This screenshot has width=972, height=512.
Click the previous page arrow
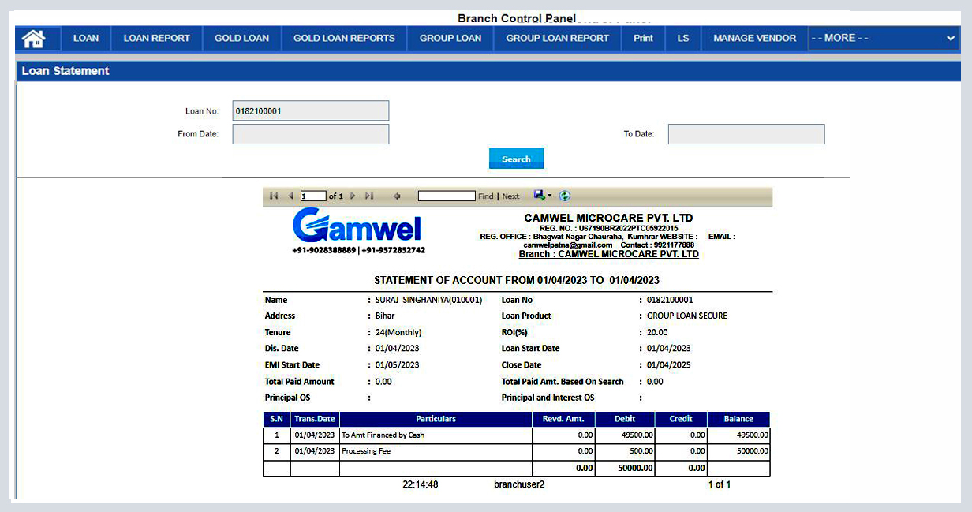[x=290, y=196]
